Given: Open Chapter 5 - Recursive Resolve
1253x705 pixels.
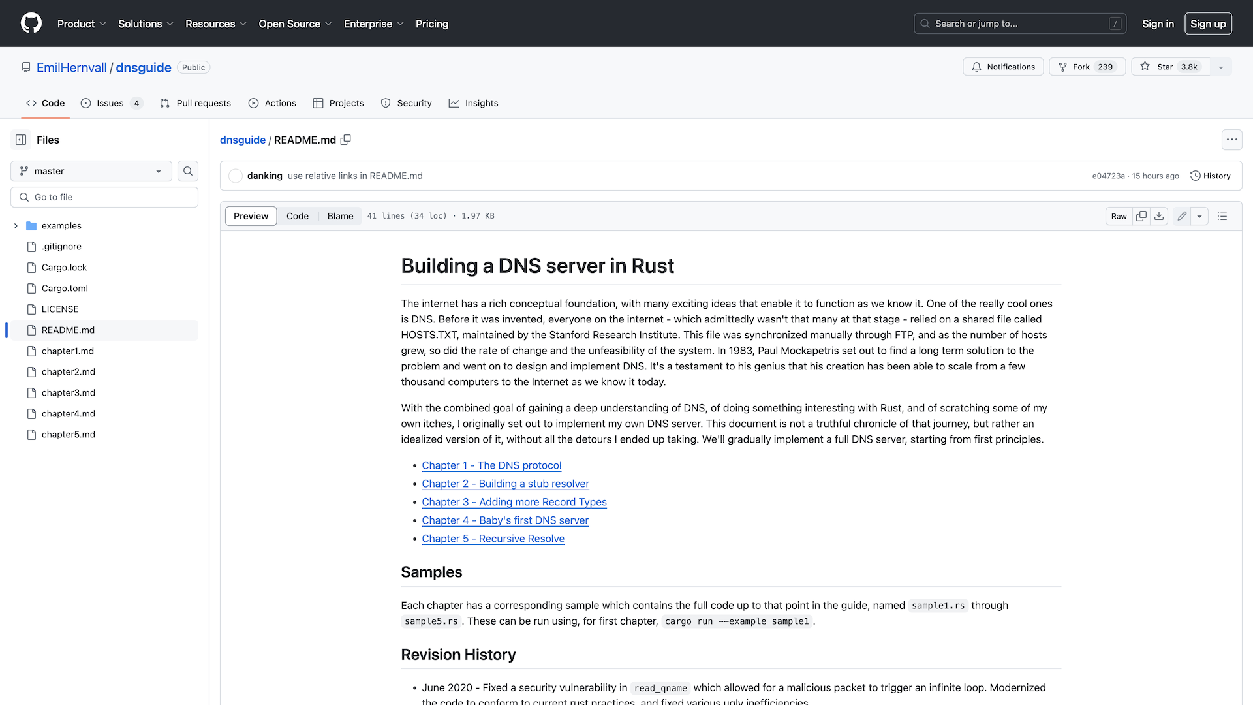Looking at the screenshot, I should coord(493,539).
